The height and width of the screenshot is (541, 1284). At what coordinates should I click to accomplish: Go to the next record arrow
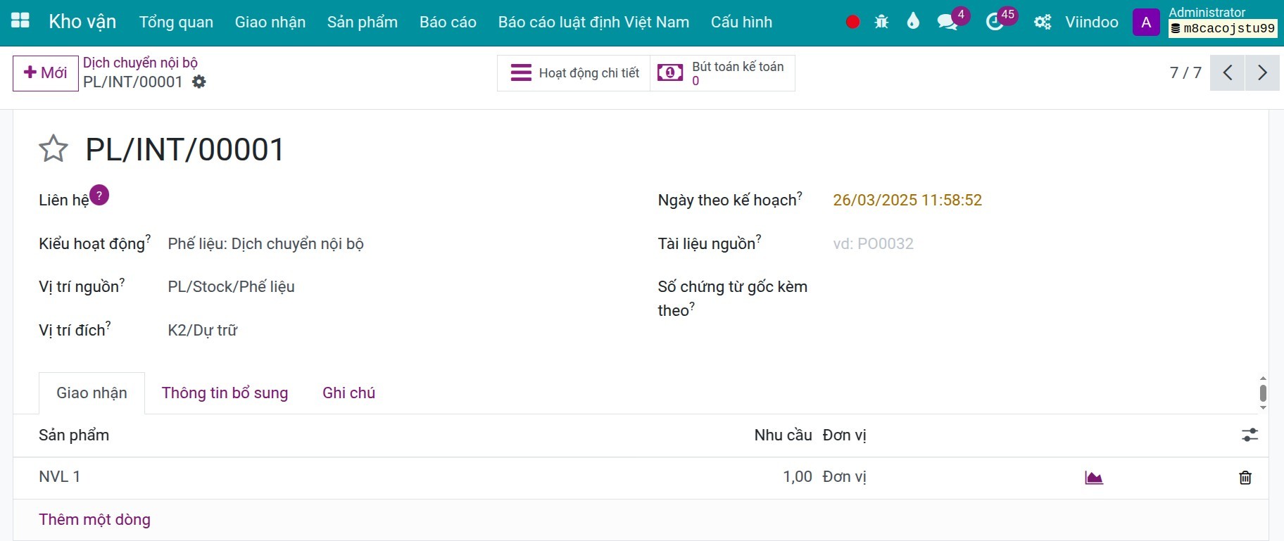pos(1262,72)
